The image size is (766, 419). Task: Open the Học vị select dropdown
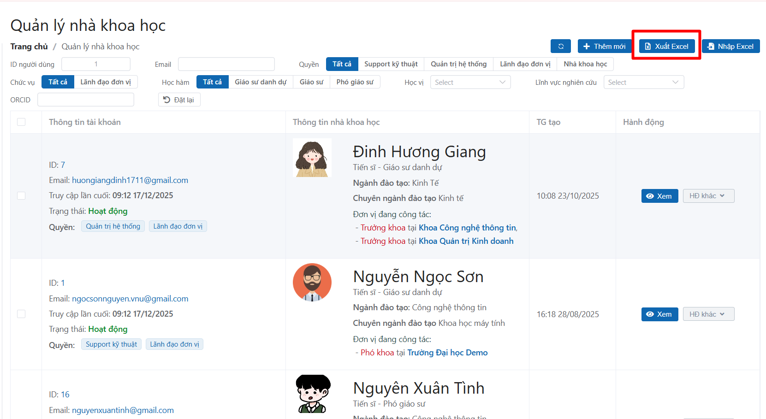point(470,83)
